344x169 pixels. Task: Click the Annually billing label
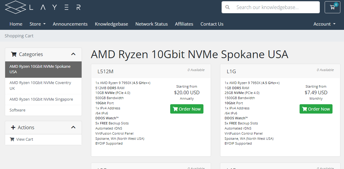[187, 99]
